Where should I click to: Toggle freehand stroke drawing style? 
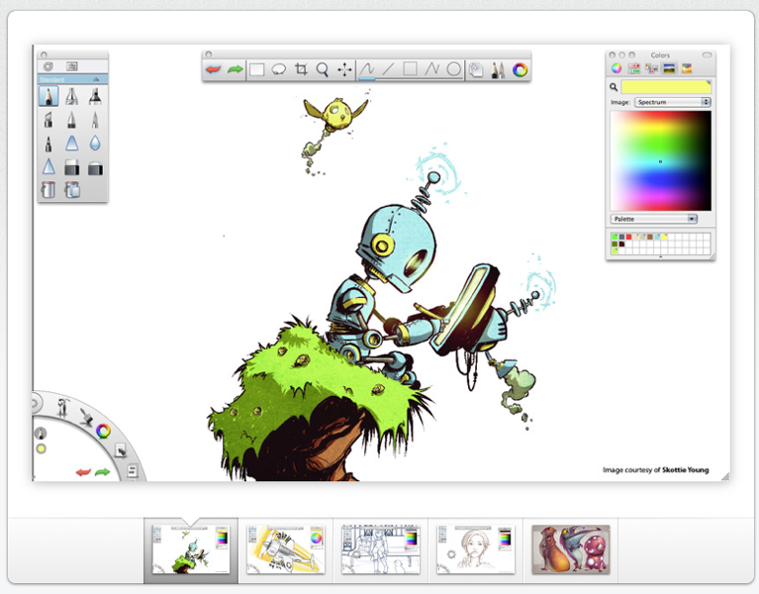[x=366, y=69]
